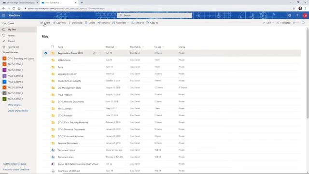The height and width of the screenshot is (174, 309).
Task: Click the Shared status of Life Management Skills
Action: tap(183, 87)
